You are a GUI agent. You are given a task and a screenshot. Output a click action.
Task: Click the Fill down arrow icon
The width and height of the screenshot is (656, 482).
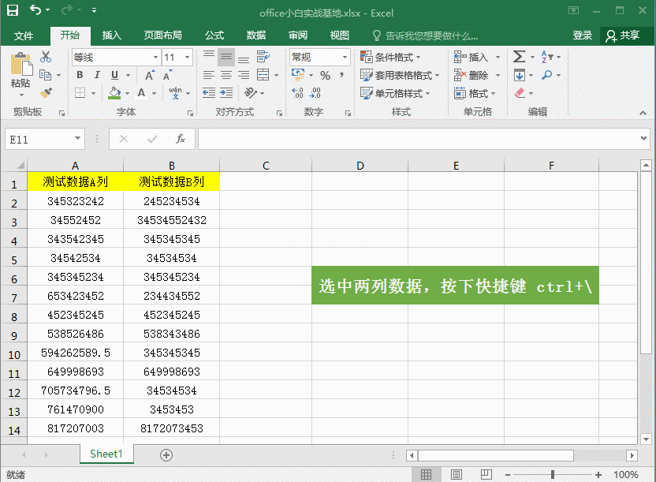click(519, 75)
